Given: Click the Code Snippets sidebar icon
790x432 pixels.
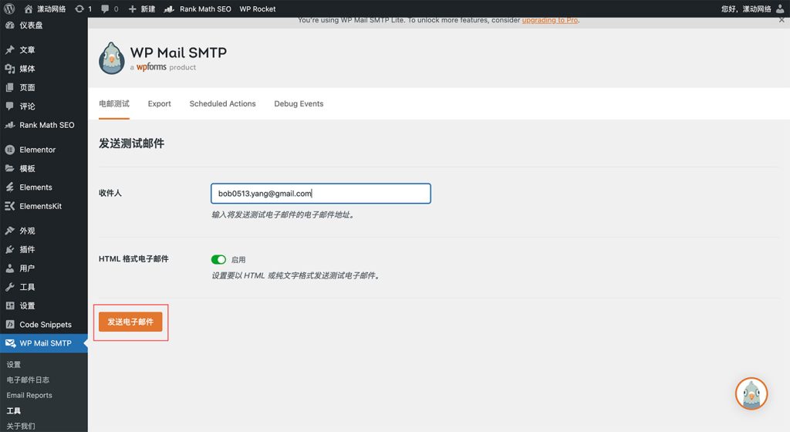Looking at the screenshot, I should (x=9, y=324).
